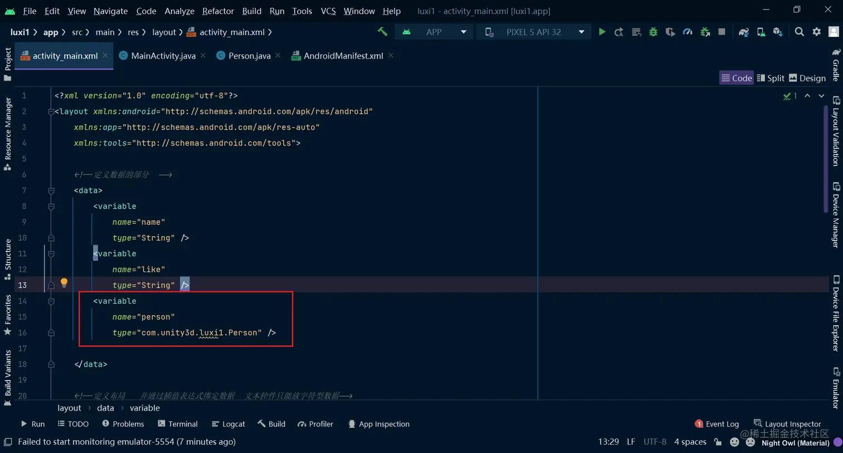Screen dimensions: 843x453
Task: Open the APP run configuration dropdown
Action: point(434,32)
